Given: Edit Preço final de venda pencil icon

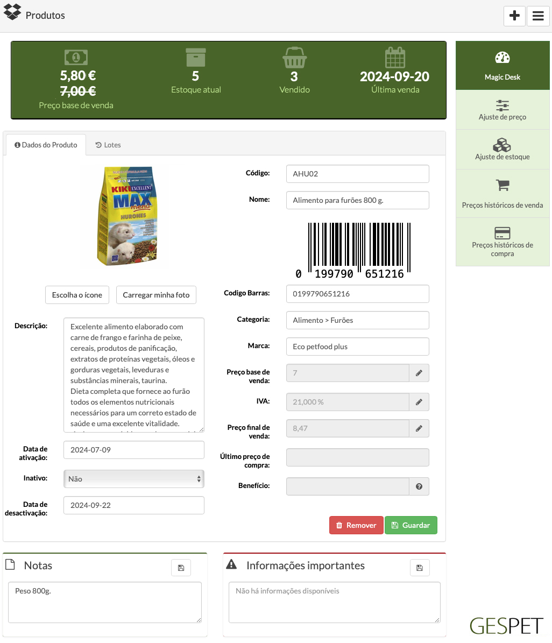Looking at the screenshot, I should (419, 428).
